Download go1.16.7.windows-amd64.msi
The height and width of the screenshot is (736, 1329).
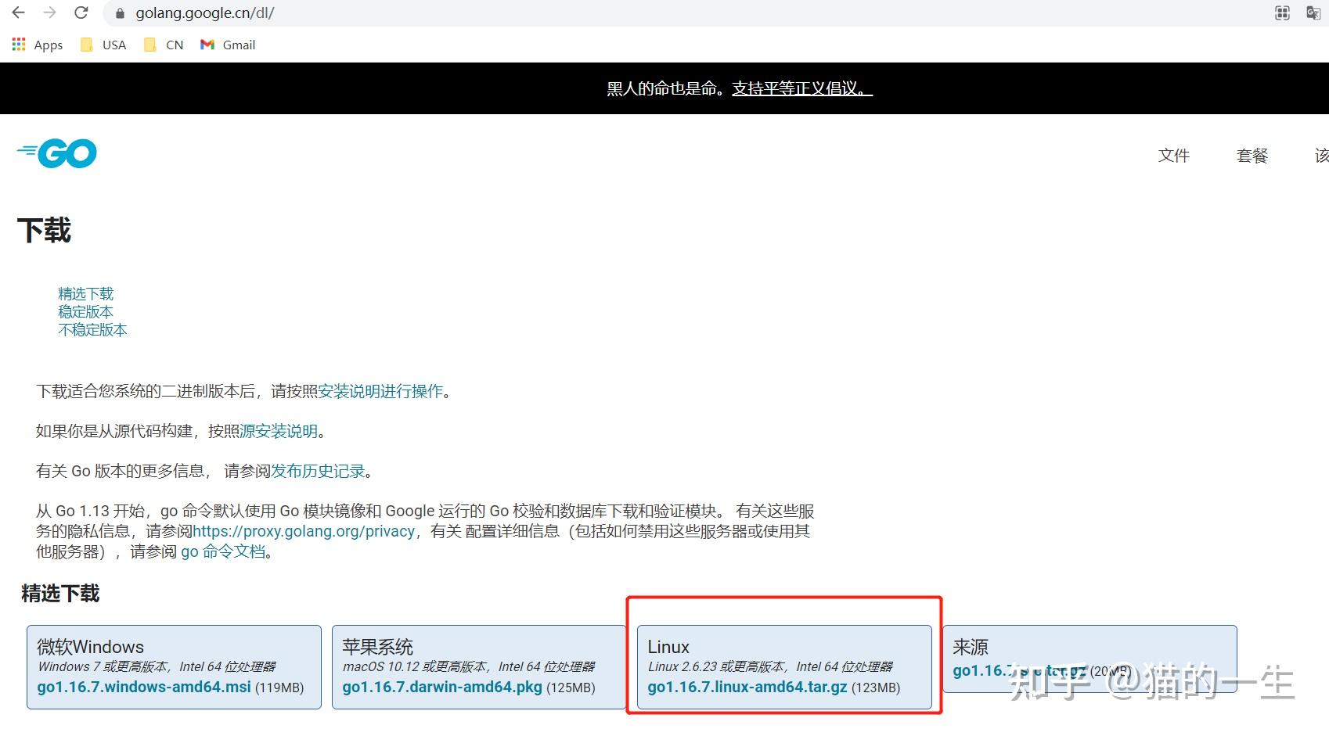[143, 687]
